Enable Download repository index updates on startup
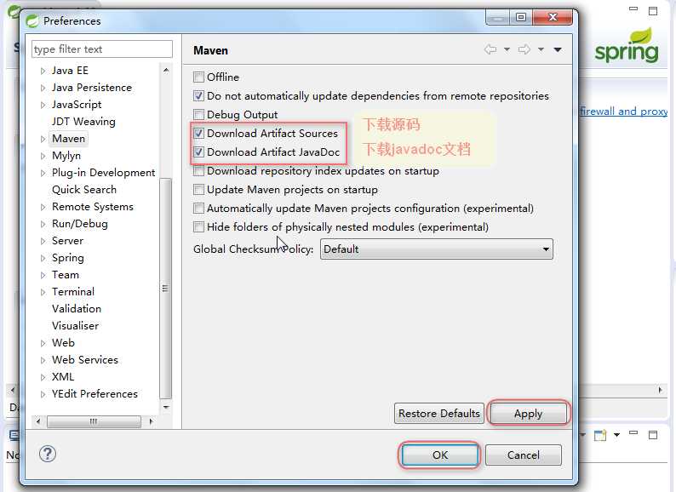This screenshot has width=676, height=492. click(x=198, y=171)
